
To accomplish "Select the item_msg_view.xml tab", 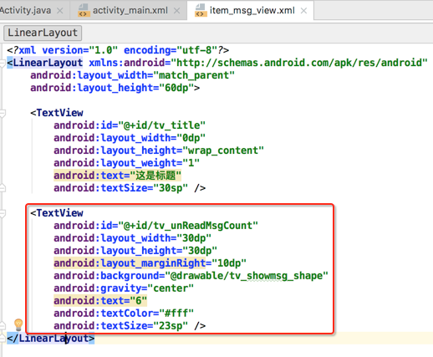I will click(252, 11).
